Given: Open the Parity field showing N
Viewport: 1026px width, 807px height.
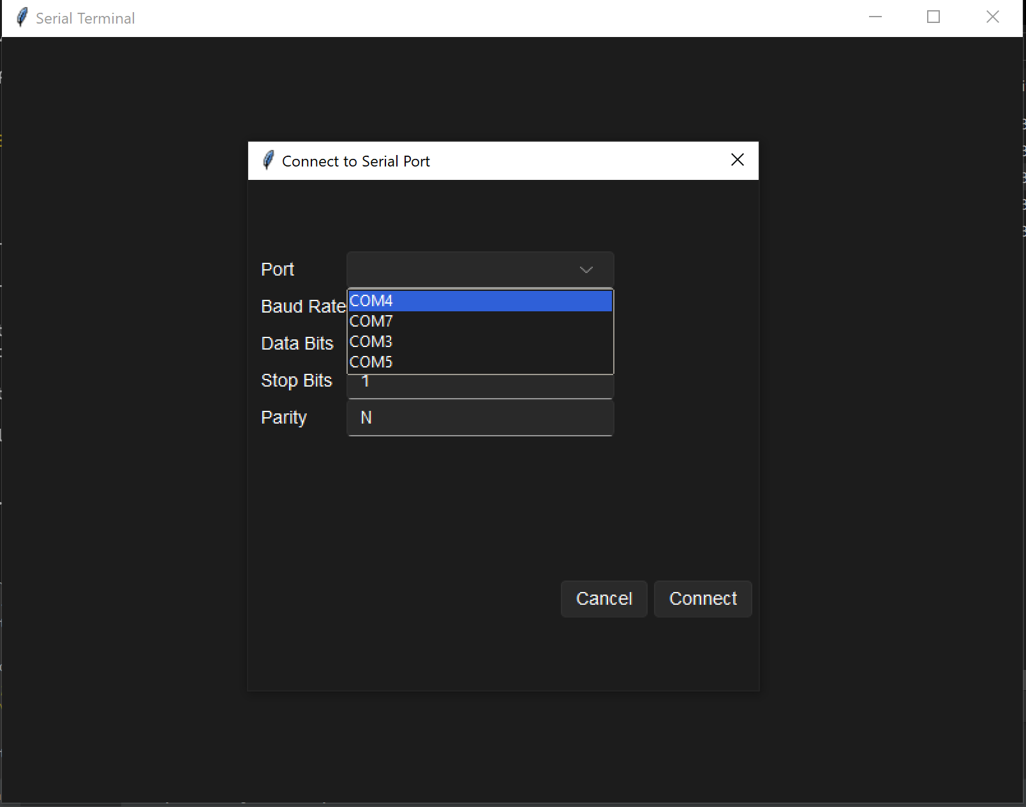Looking at the screenshot, I should coord(480,418).
